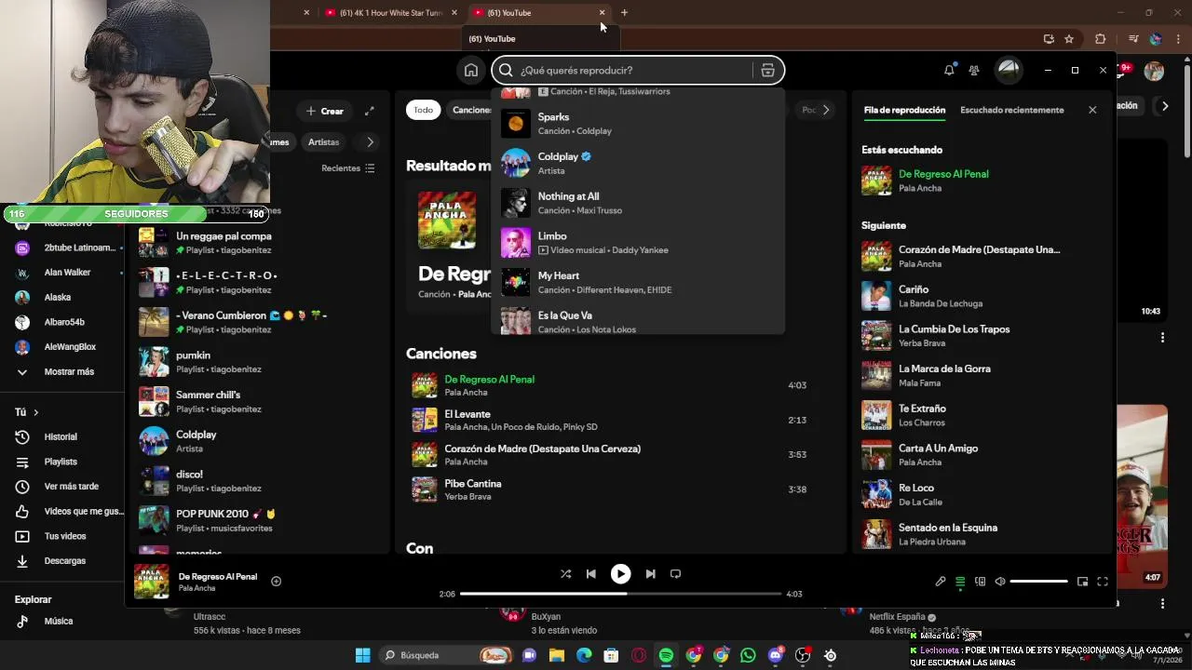
Task: Open the Crear button in library
Action: point(325,111)
